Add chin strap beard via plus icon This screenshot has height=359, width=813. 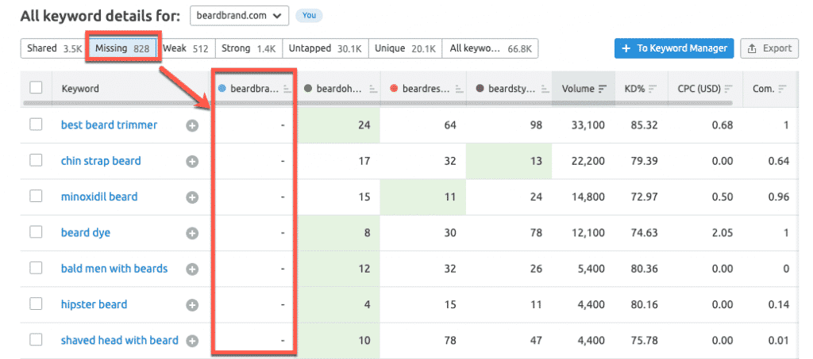[x=192, y=162]
